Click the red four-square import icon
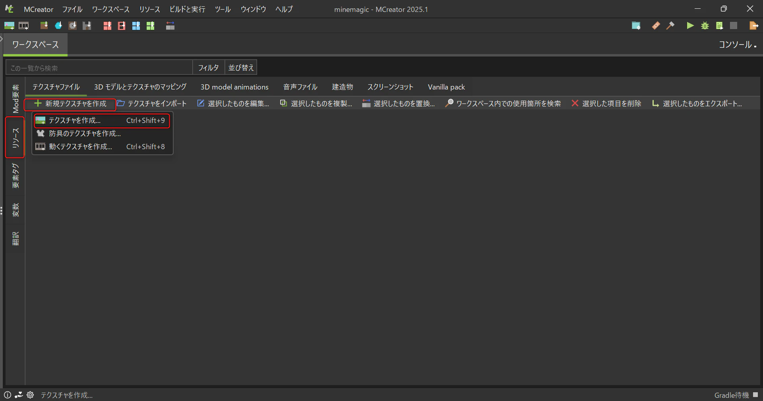This screenshot has height=401, width=763. (x=107, y=26)
